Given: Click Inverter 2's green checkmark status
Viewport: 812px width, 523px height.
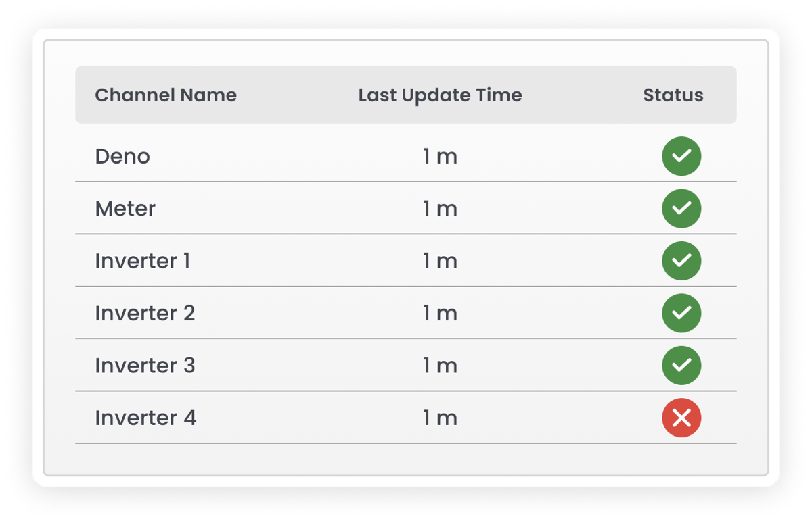Looking at the screenshot, I should point(681,313).
